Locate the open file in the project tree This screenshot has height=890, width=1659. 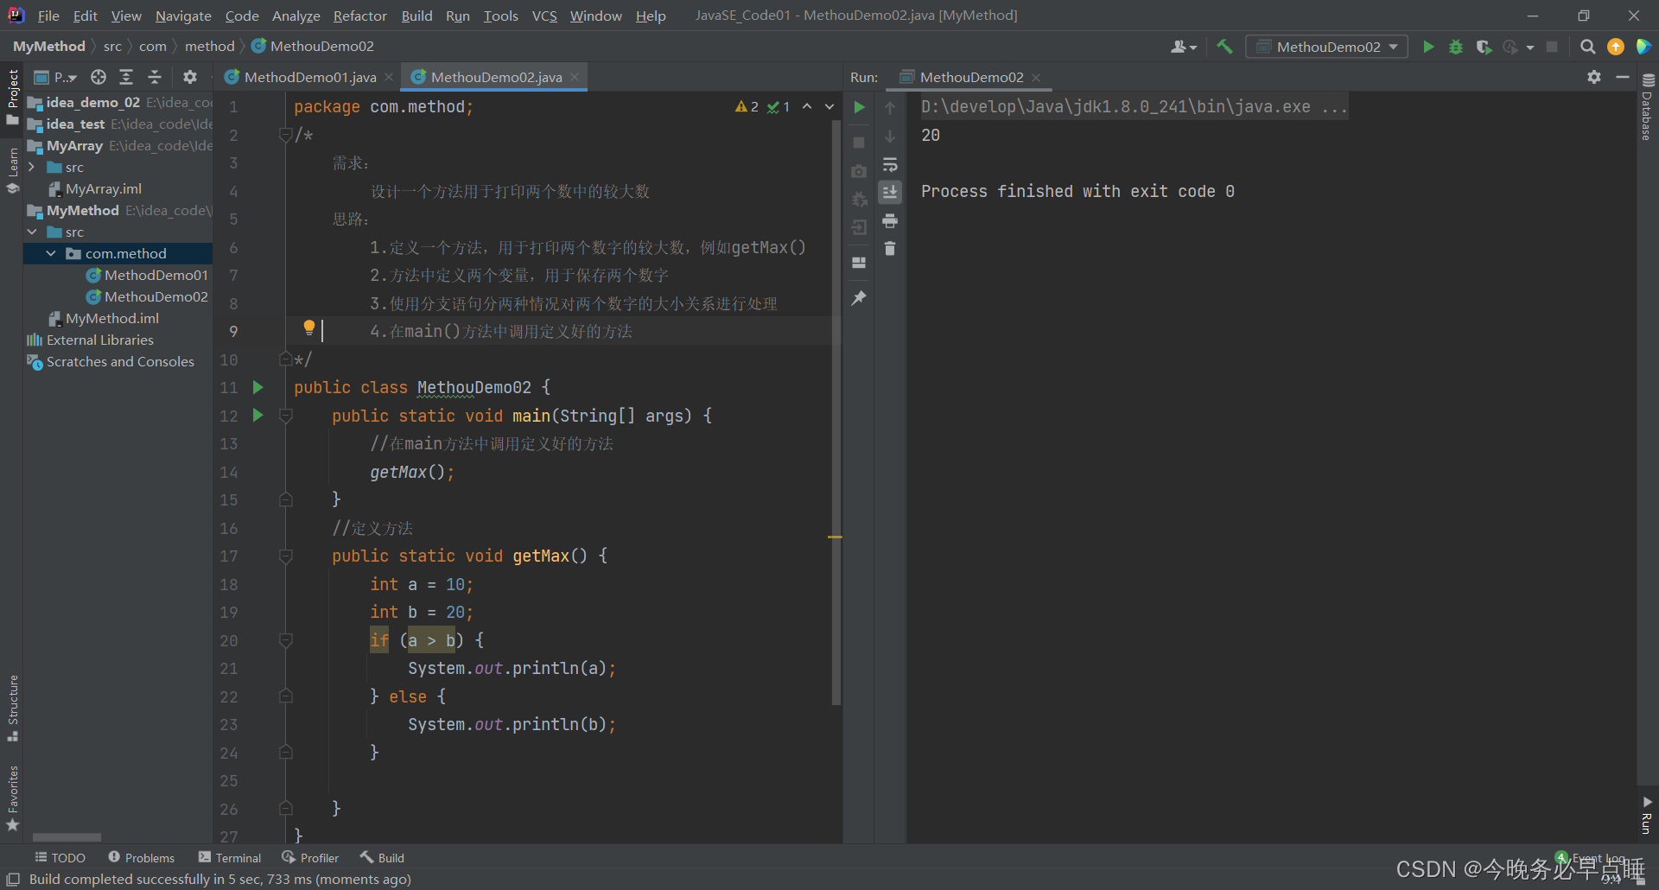[x=99, y=77]
